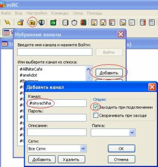Close the Добавить канал dialog
The width and height of the screenshot is (158, 167).
coord(152,87)
